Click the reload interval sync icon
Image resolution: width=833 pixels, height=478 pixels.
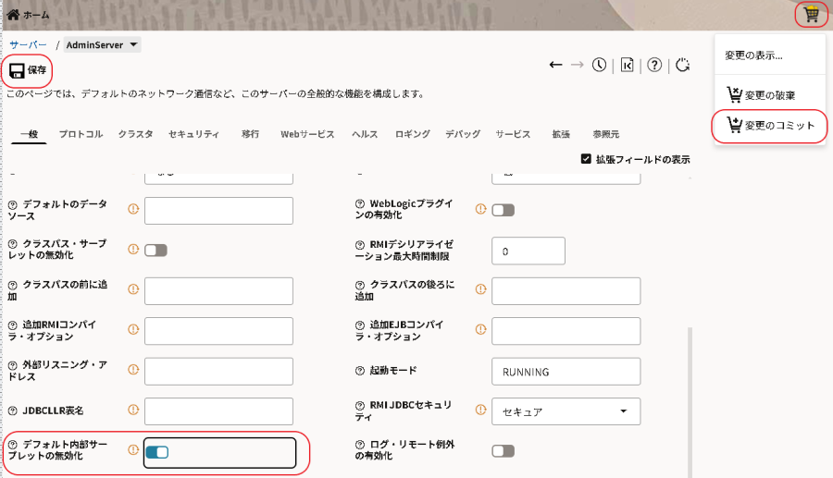tap(683, 65)
